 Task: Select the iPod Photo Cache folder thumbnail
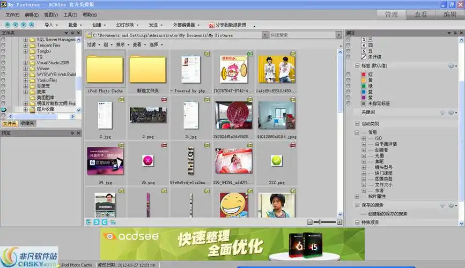[x=105, y=72]
